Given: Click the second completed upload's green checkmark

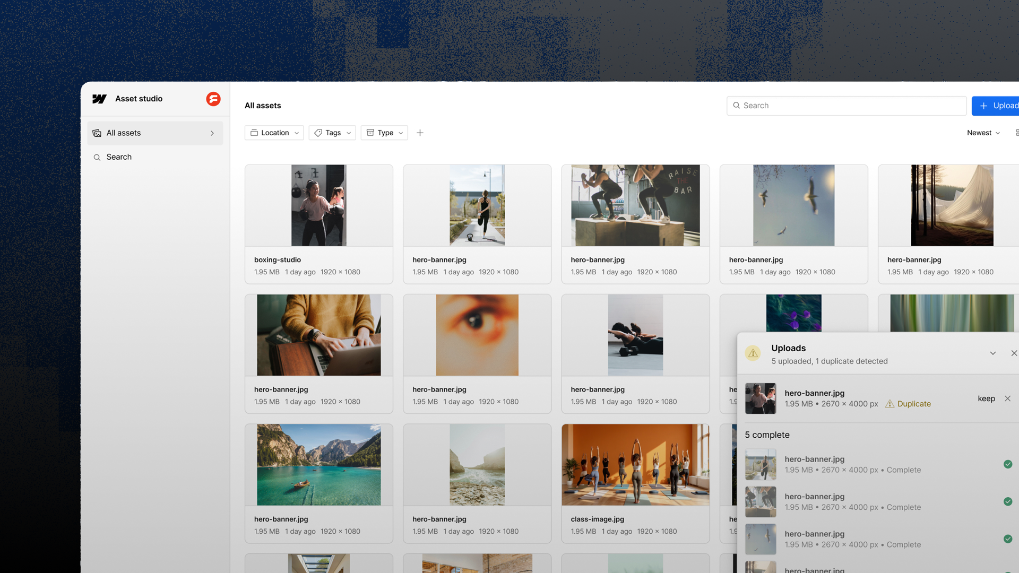Looking at the screenshot, I should tap(1008, 501).
